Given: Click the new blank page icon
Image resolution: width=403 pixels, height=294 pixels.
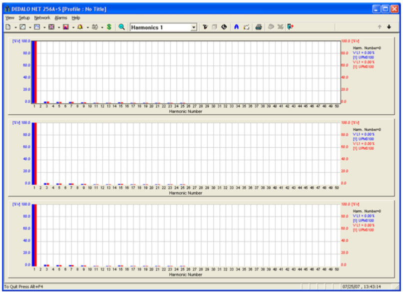Looking at the screenshot, I should pos(8,27).
